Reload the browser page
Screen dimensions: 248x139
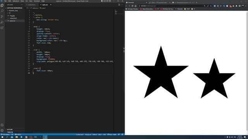point(133,6)
